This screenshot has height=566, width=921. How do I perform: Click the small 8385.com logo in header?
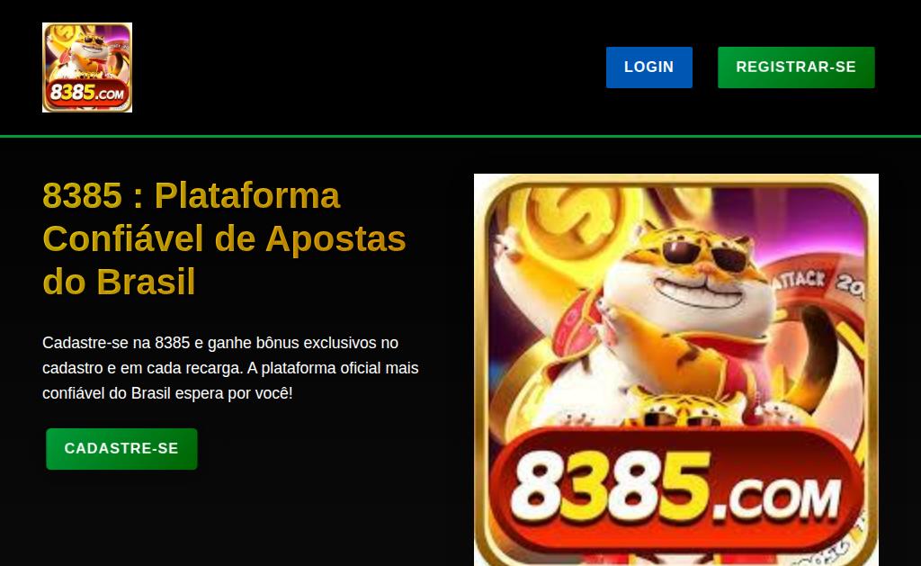pos(87,67)
